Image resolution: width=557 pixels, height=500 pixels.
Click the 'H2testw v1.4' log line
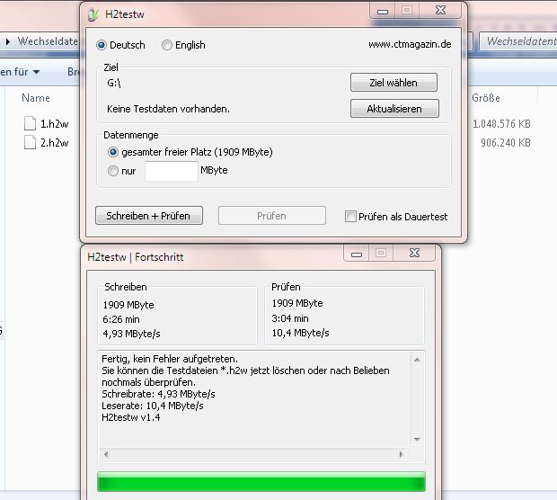(x=131, y=417)
